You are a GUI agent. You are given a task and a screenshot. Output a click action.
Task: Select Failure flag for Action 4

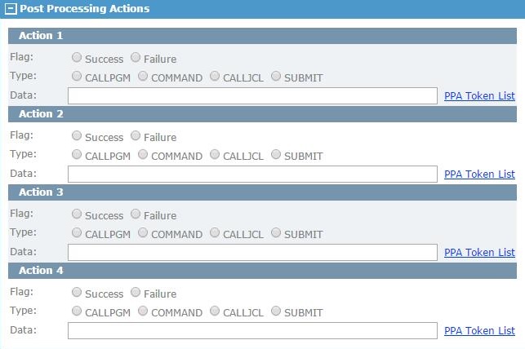[x=136, y=292]
